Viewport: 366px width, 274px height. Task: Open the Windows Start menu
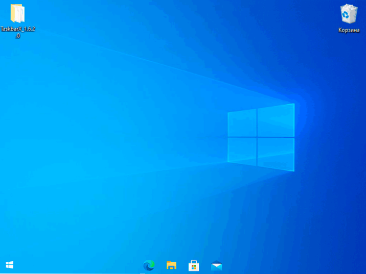click(10, 265)
